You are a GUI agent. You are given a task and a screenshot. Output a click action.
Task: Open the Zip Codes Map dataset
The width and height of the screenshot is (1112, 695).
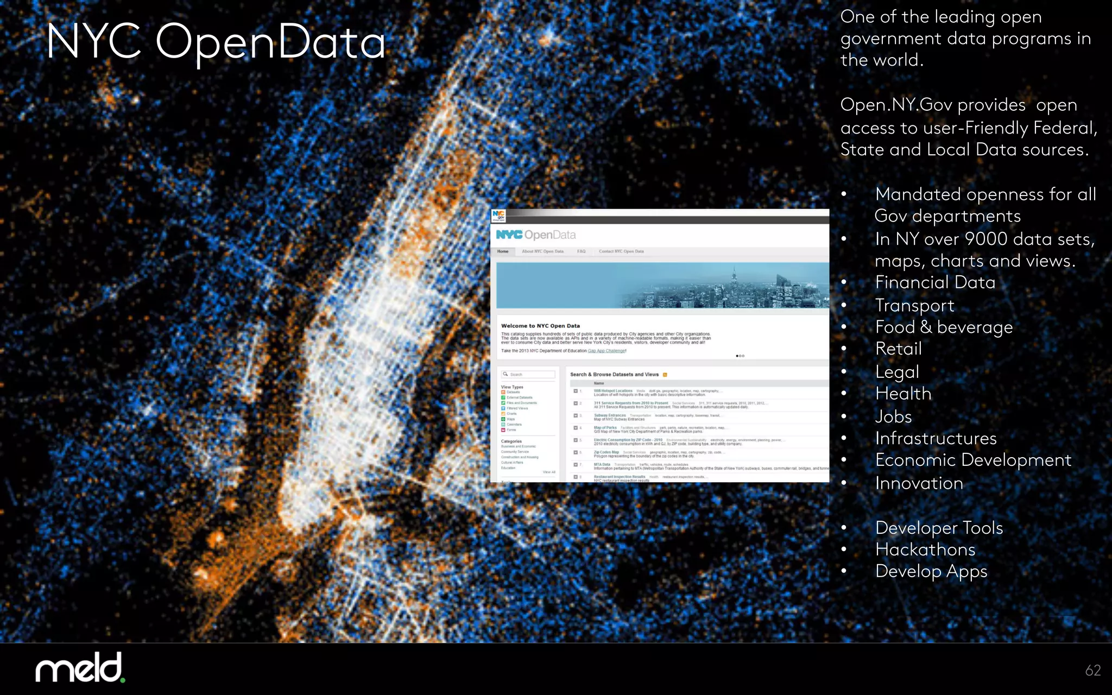pos(606,452)
